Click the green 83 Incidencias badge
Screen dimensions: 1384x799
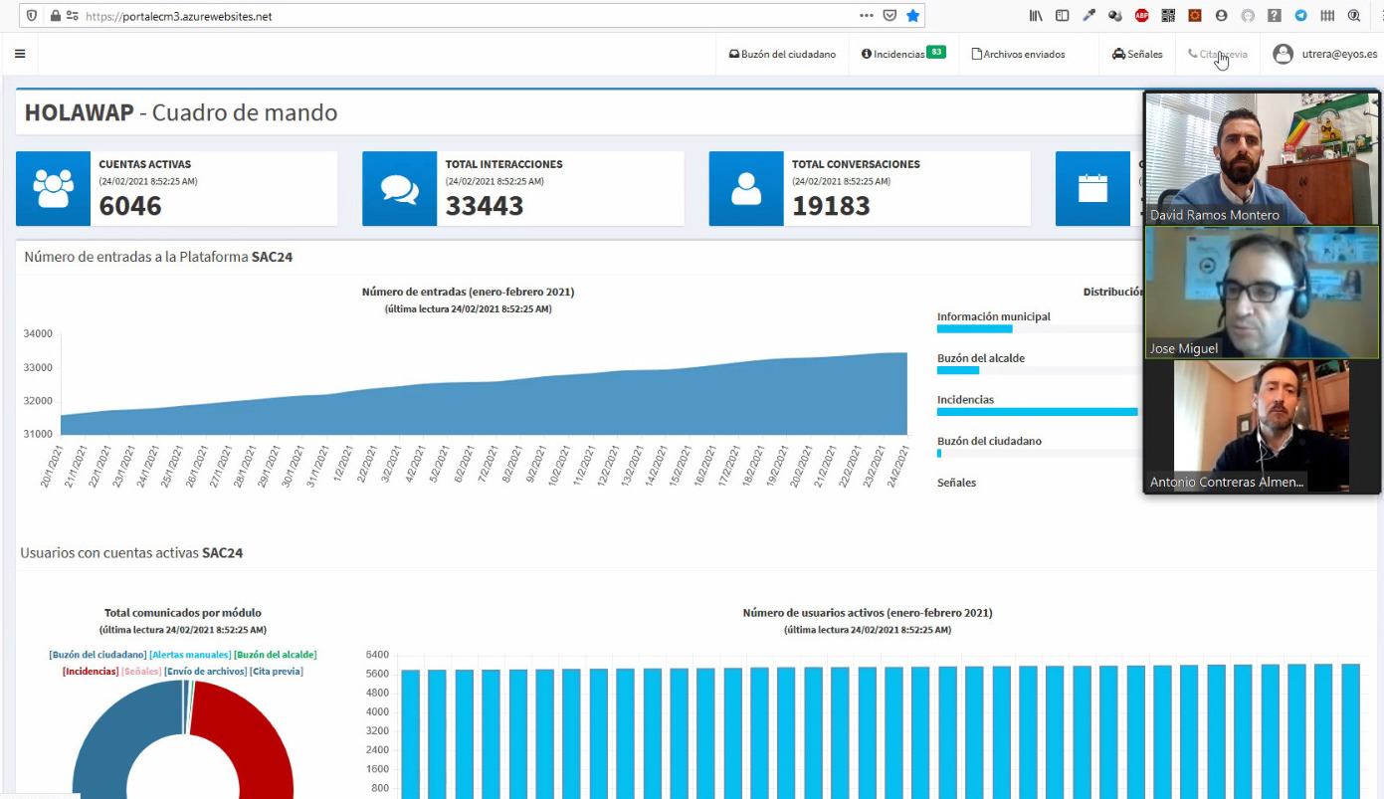click(x=935, y=52)
